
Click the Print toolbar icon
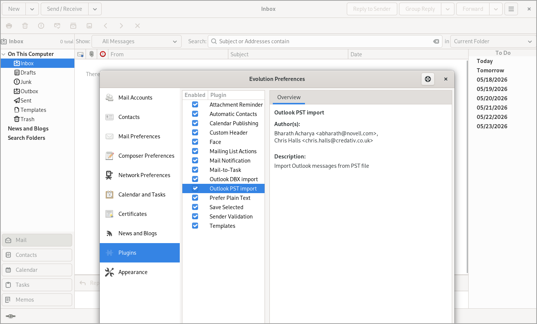click(9, 26)
